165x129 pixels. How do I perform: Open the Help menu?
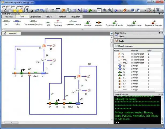27,6
